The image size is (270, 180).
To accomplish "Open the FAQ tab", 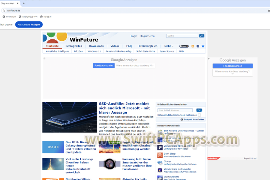I will pyautogui.click(x=129, y=46).
